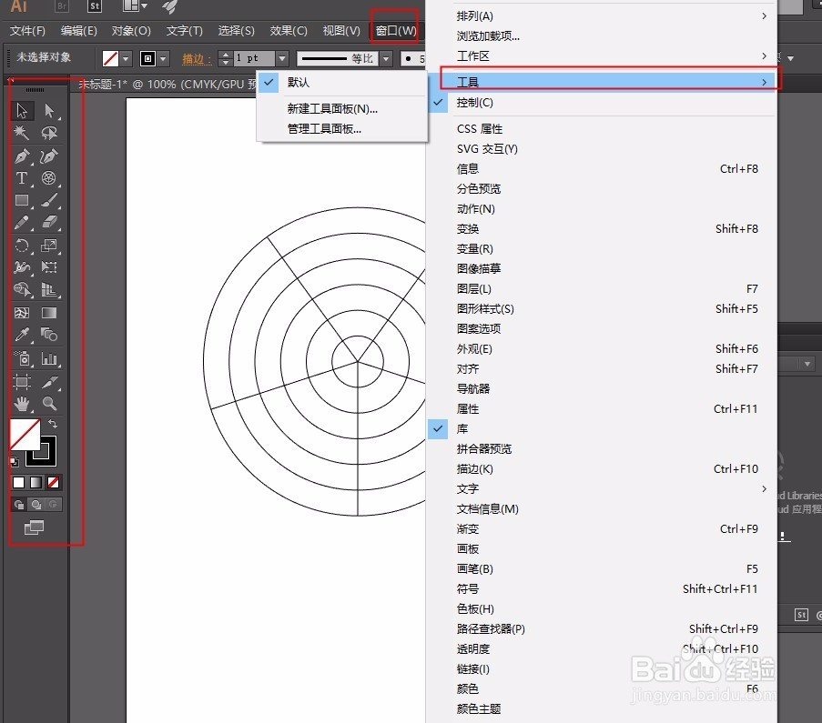Select the Column Graph tool
The image size is (822, 723).
coord(49,358)
